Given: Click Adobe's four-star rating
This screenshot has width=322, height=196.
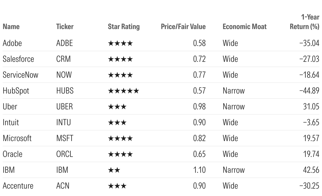Looking at the screenshot, I should 120,43.
